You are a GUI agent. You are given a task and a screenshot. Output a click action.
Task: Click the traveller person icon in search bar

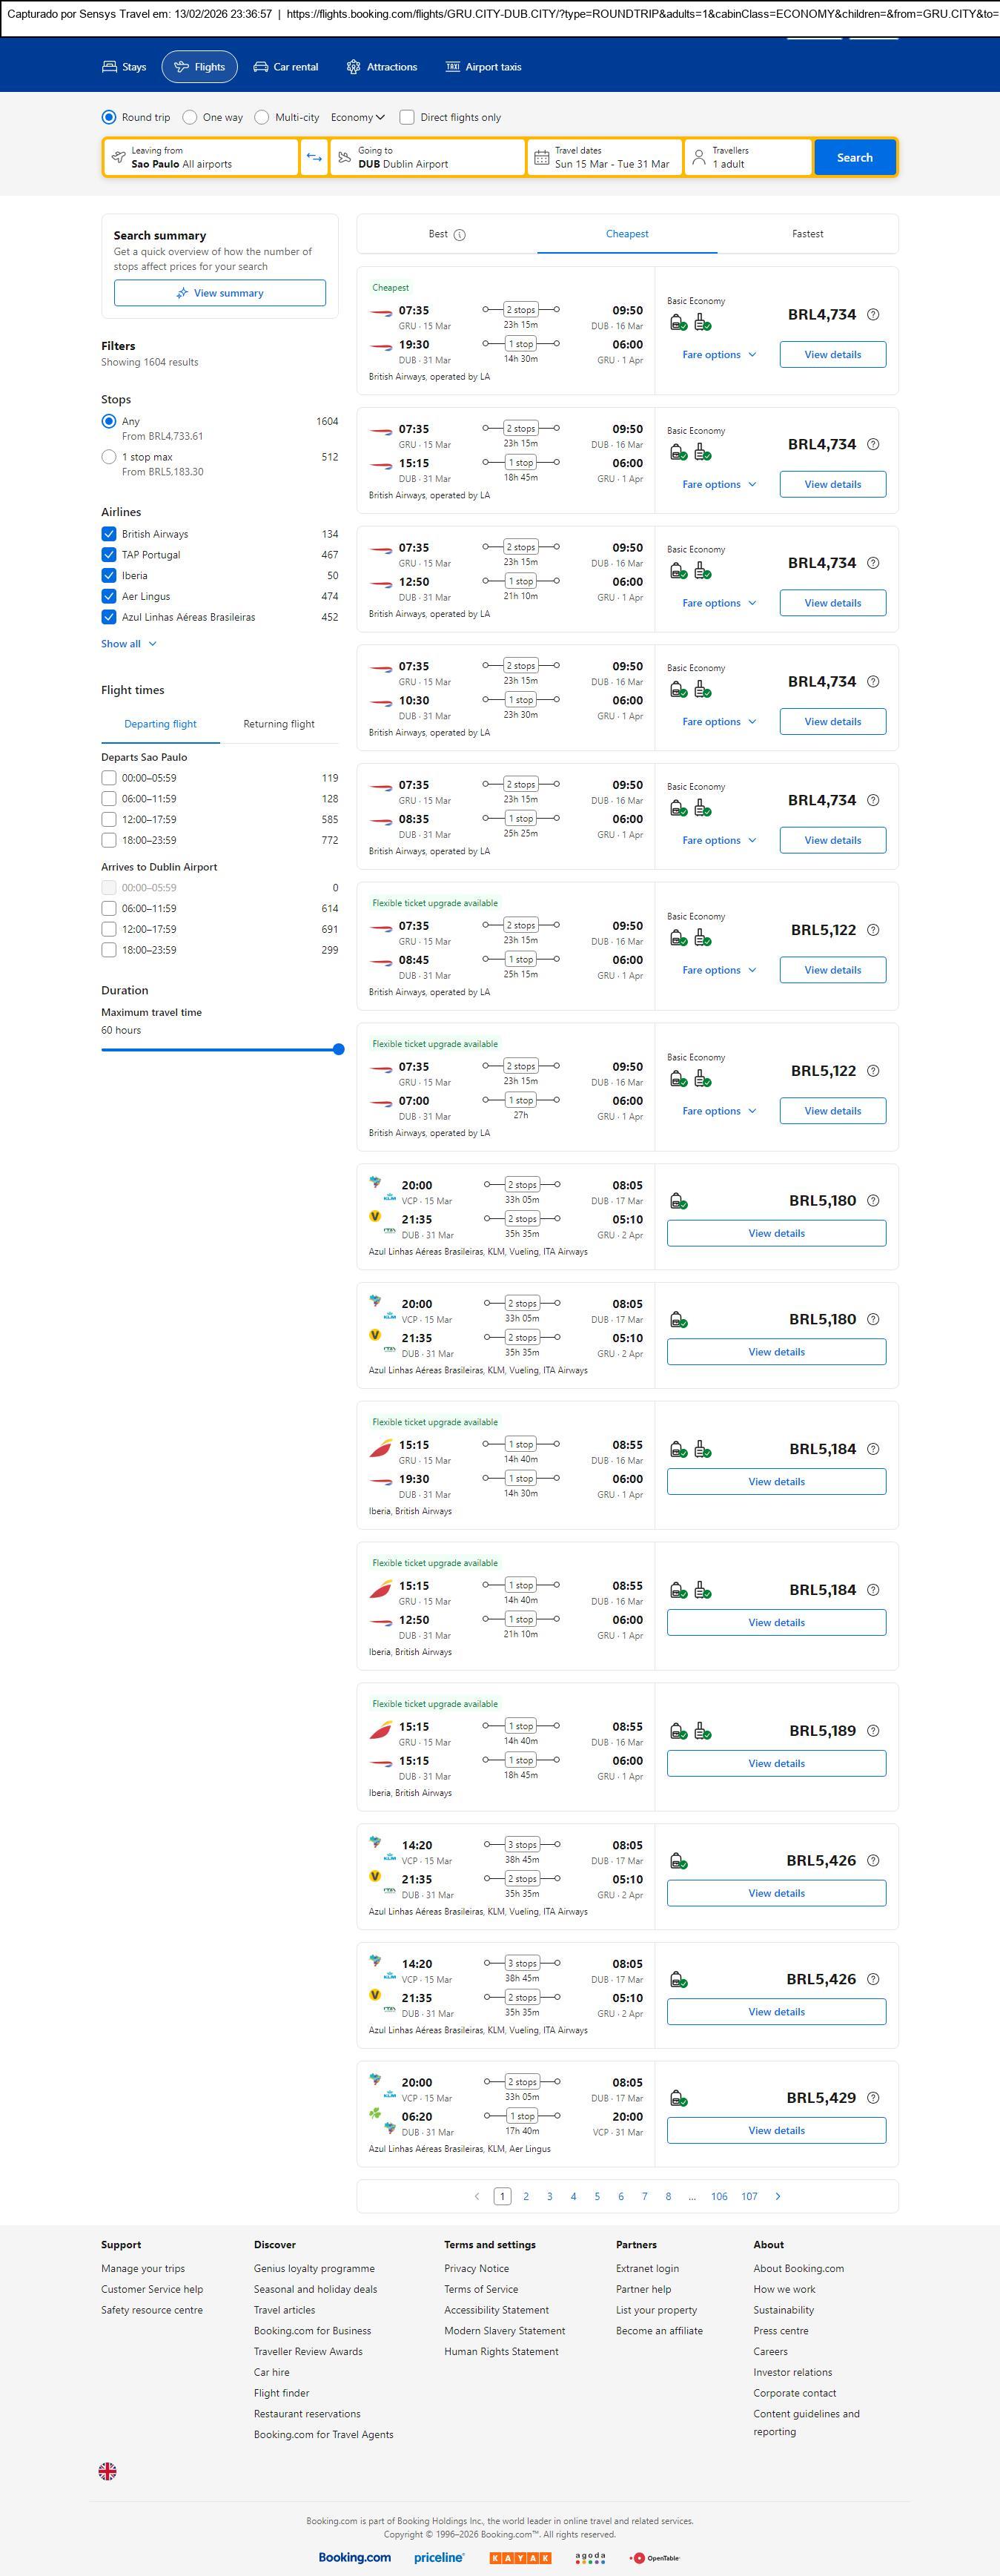[699, 158]
